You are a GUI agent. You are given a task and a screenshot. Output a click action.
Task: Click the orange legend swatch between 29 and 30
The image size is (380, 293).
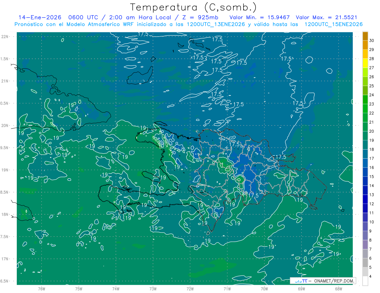pyautogui.click(x=365, y=45)
